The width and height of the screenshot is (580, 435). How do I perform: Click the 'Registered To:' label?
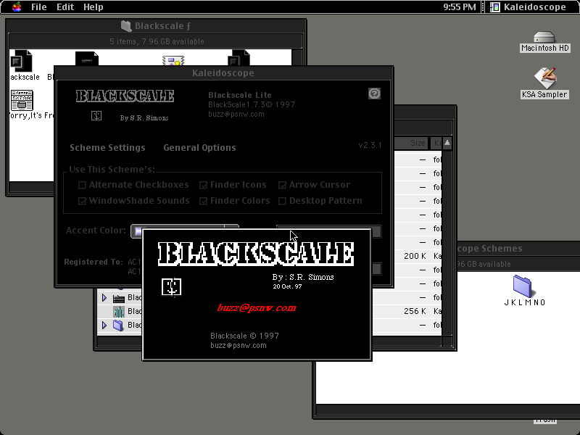coord(94,262)
